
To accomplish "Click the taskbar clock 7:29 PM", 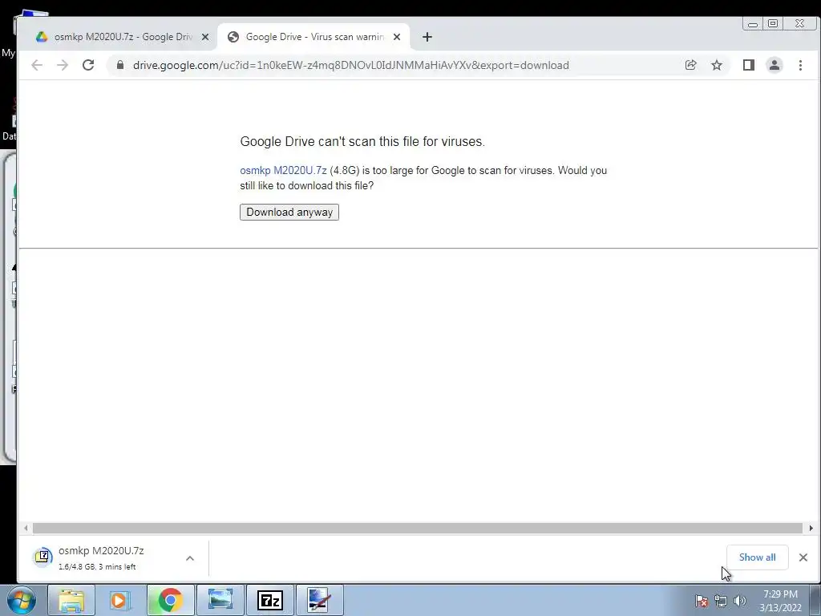I will pos(780,594).
